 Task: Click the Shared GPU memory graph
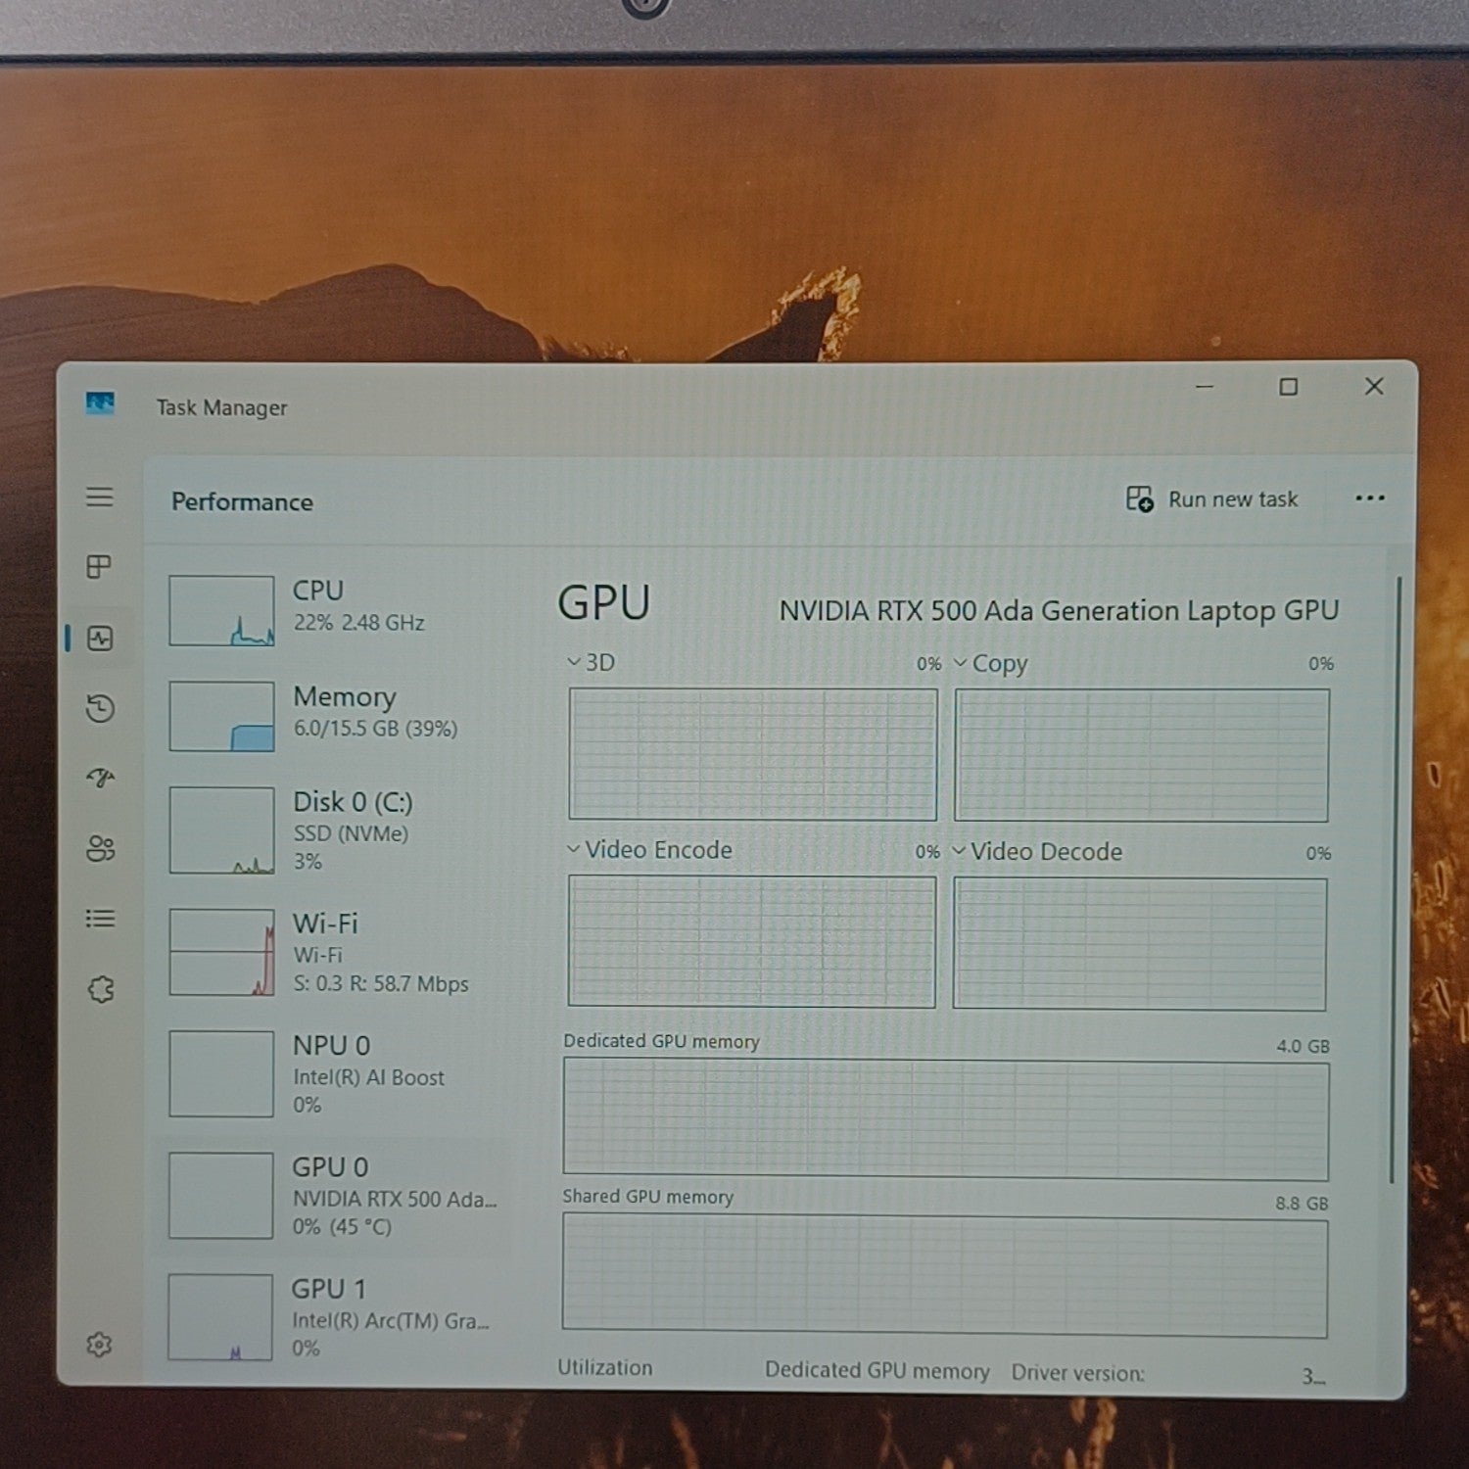945,1275
